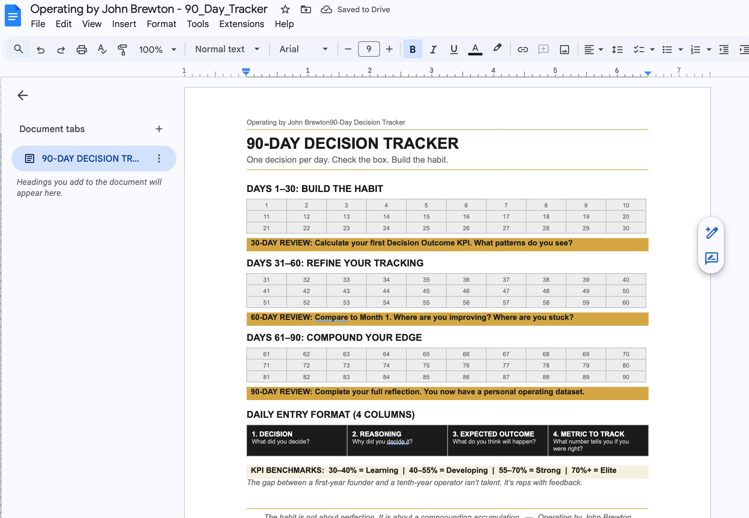
Task: Toggle bold formatting off
Action: tap(412, 49)
